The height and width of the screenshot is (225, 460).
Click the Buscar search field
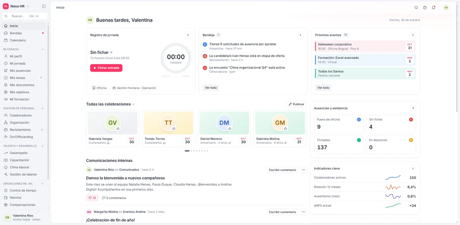click(x=24, y=16)
